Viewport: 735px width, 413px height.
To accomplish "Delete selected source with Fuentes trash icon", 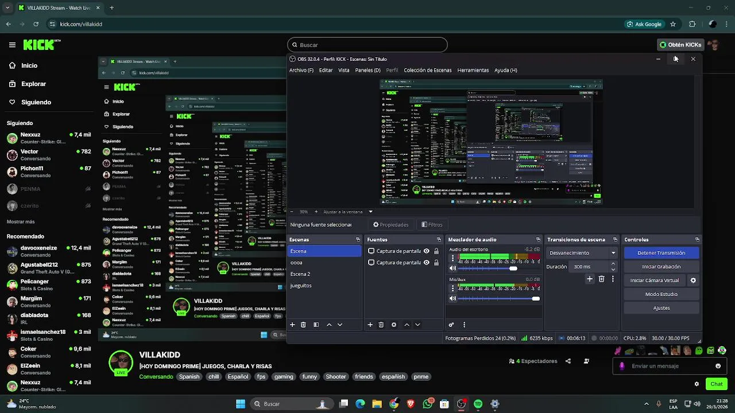I will [381, 325].
